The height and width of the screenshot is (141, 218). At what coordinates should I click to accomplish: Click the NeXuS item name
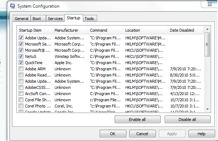[x=31, y=56]
